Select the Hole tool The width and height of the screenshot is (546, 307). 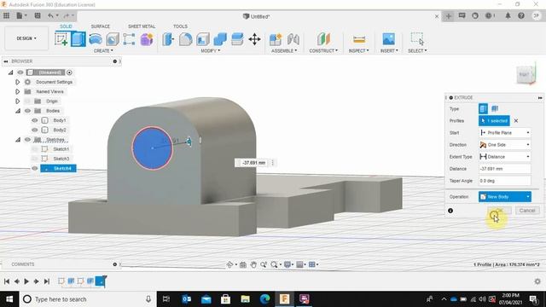(x=113, y=39)
